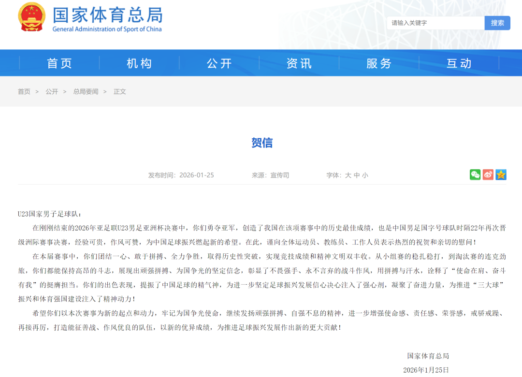Click 公开 in the breadcrumb trail
Screen dimensions: 522x377
click(x=51, y=91)
